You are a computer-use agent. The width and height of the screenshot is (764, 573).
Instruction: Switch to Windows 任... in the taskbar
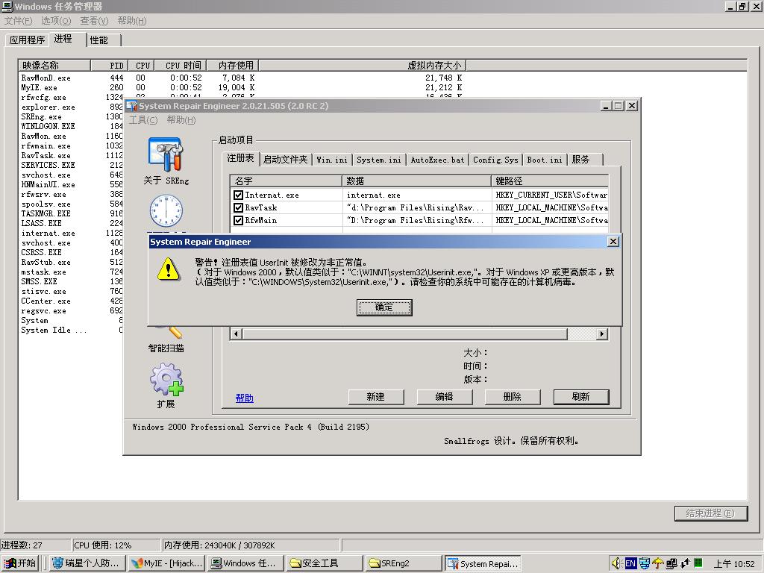[245, 563]
